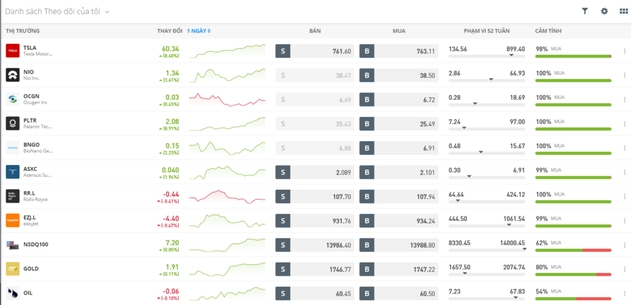
Task: Click the Rolls-Royce RR.L logo
Action: click(x=13, y=196)
